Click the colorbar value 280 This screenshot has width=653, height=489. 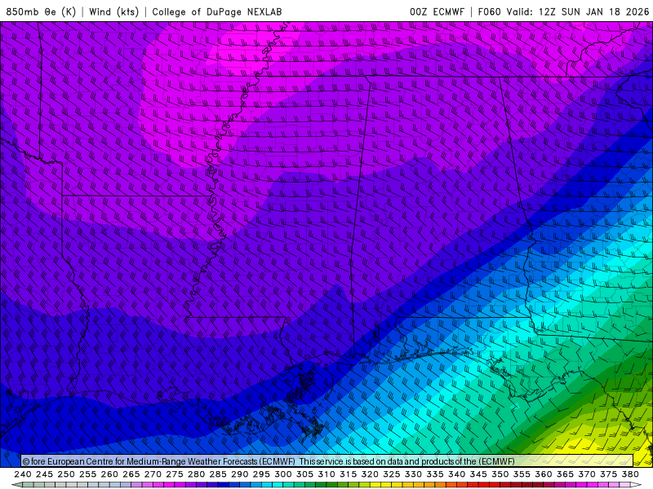(196, 474)
